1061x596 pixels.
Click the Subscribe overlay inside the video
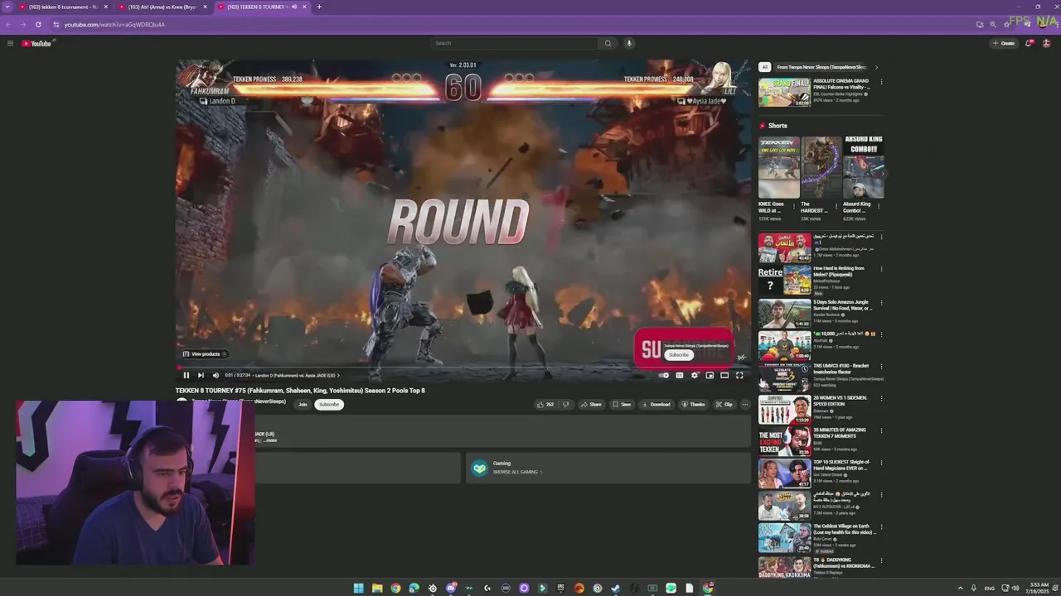tap(679, 355)
